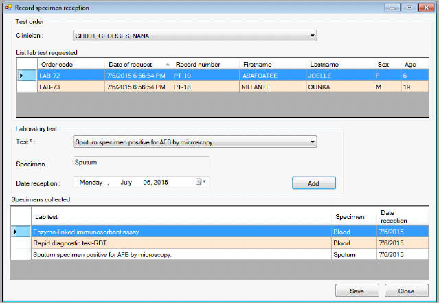Close the window with the red X
Viewport: 439px width, 303px height.
(x=426, y=8)
